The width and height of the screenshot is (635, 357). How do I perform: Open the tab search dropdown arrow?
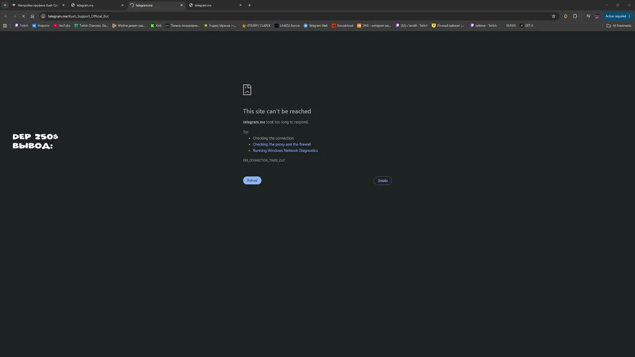click(5, 5)
